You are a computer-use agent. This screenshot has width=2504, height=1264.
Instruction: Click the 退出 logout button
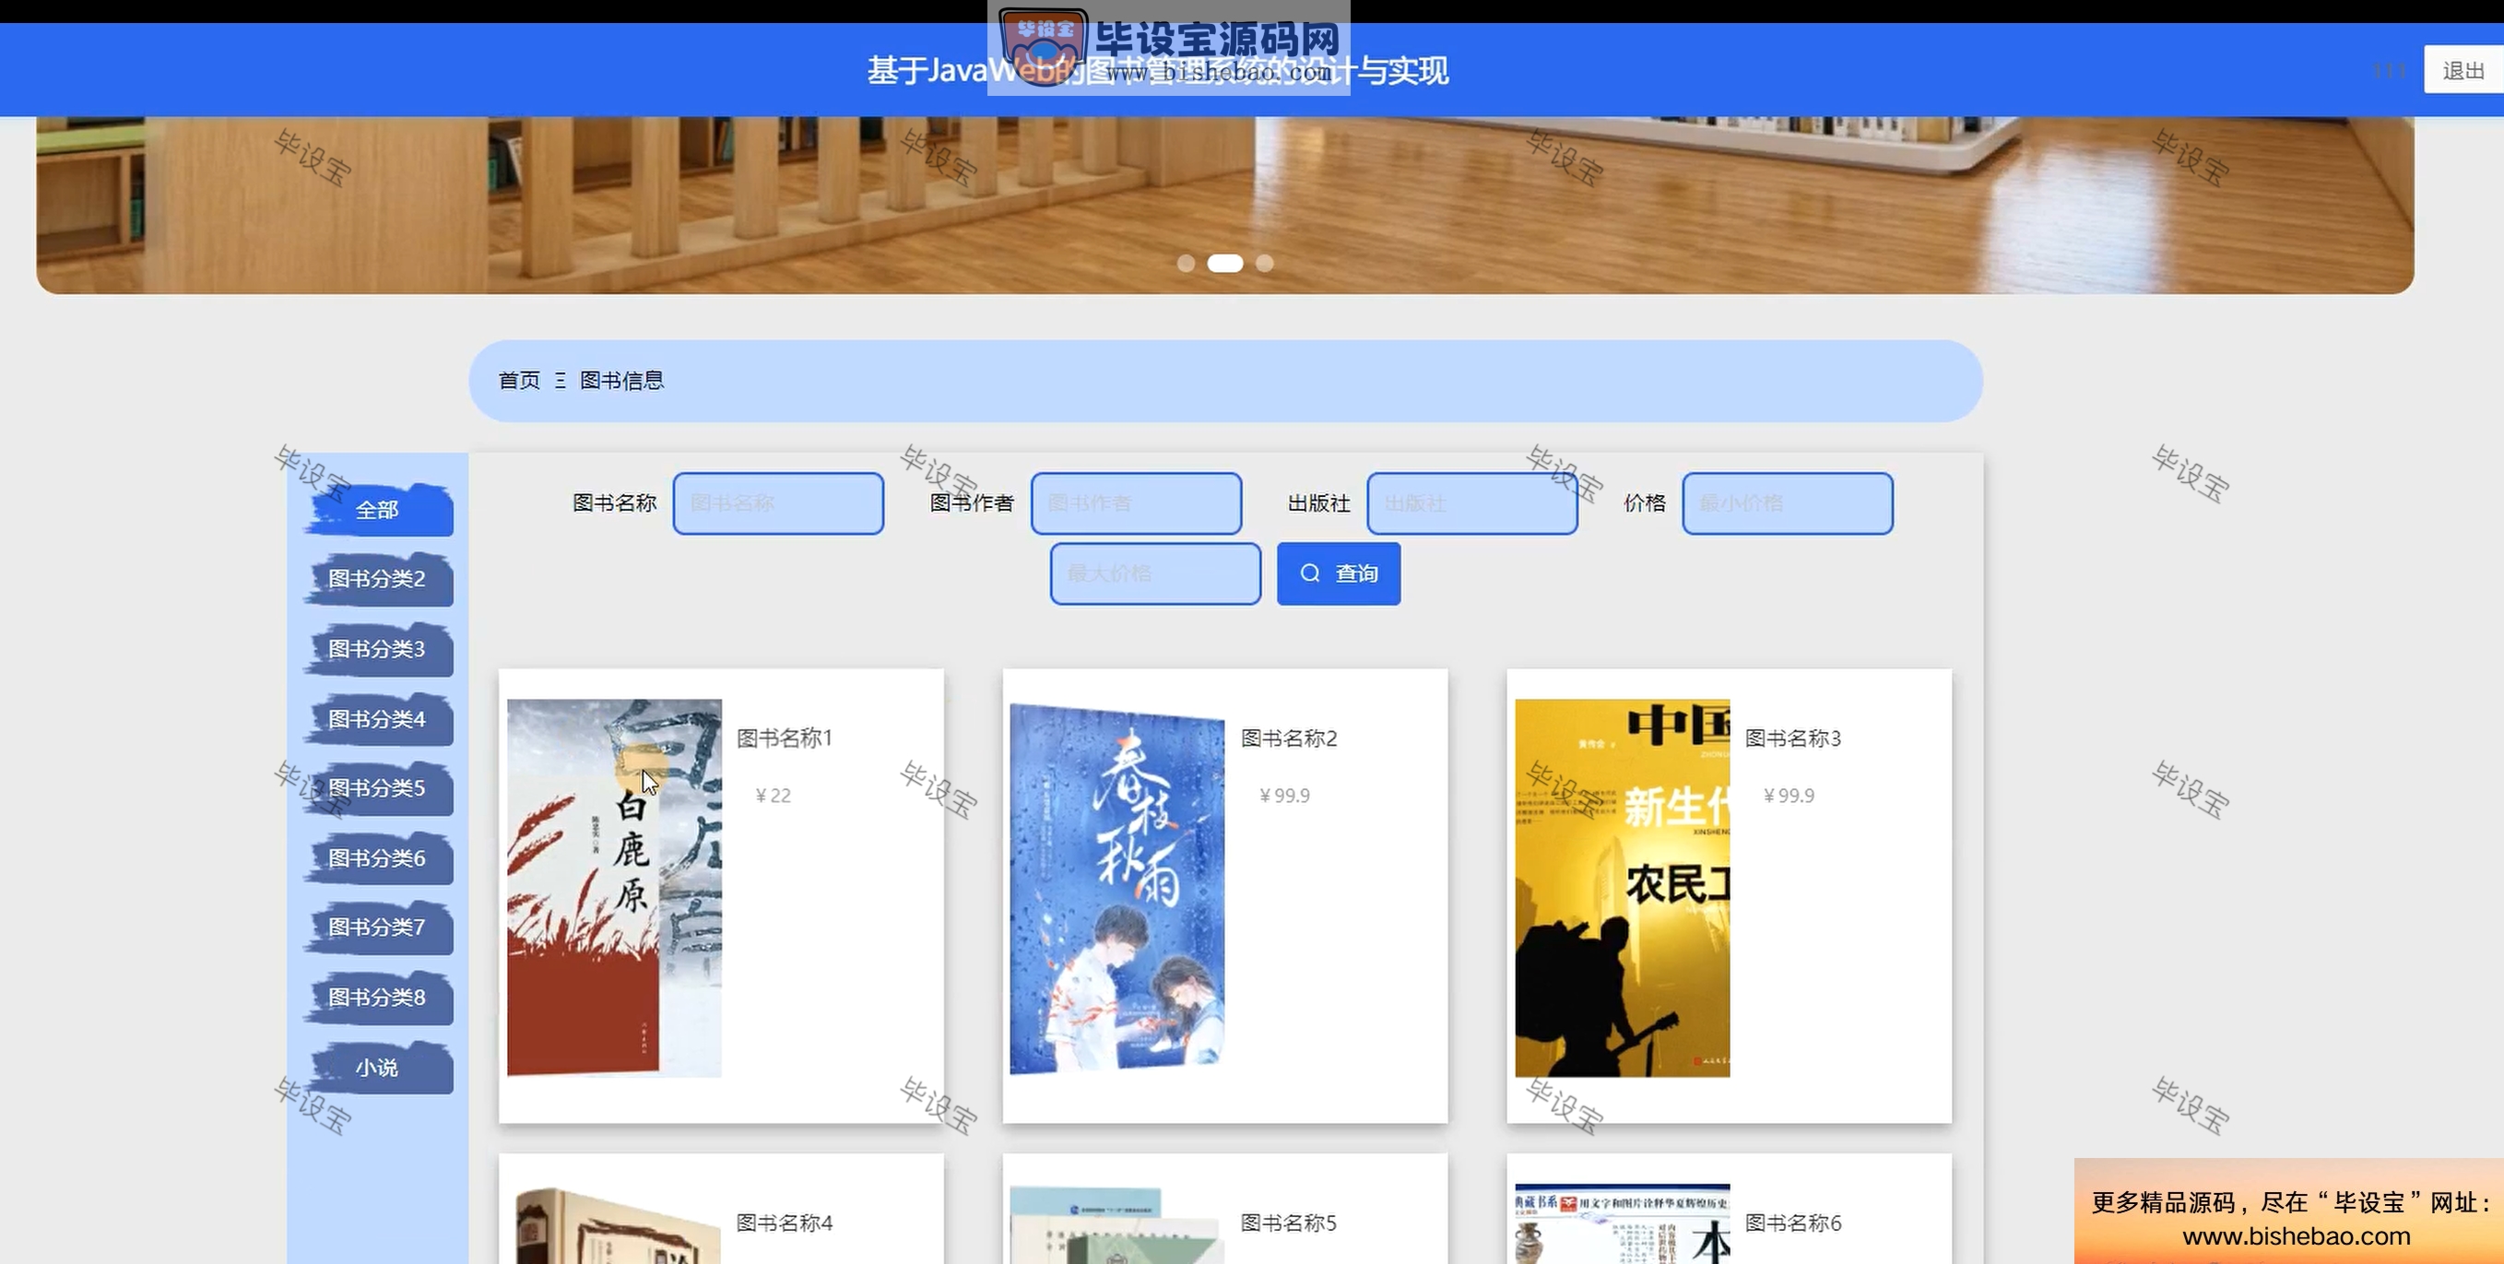coord(2463,70)
